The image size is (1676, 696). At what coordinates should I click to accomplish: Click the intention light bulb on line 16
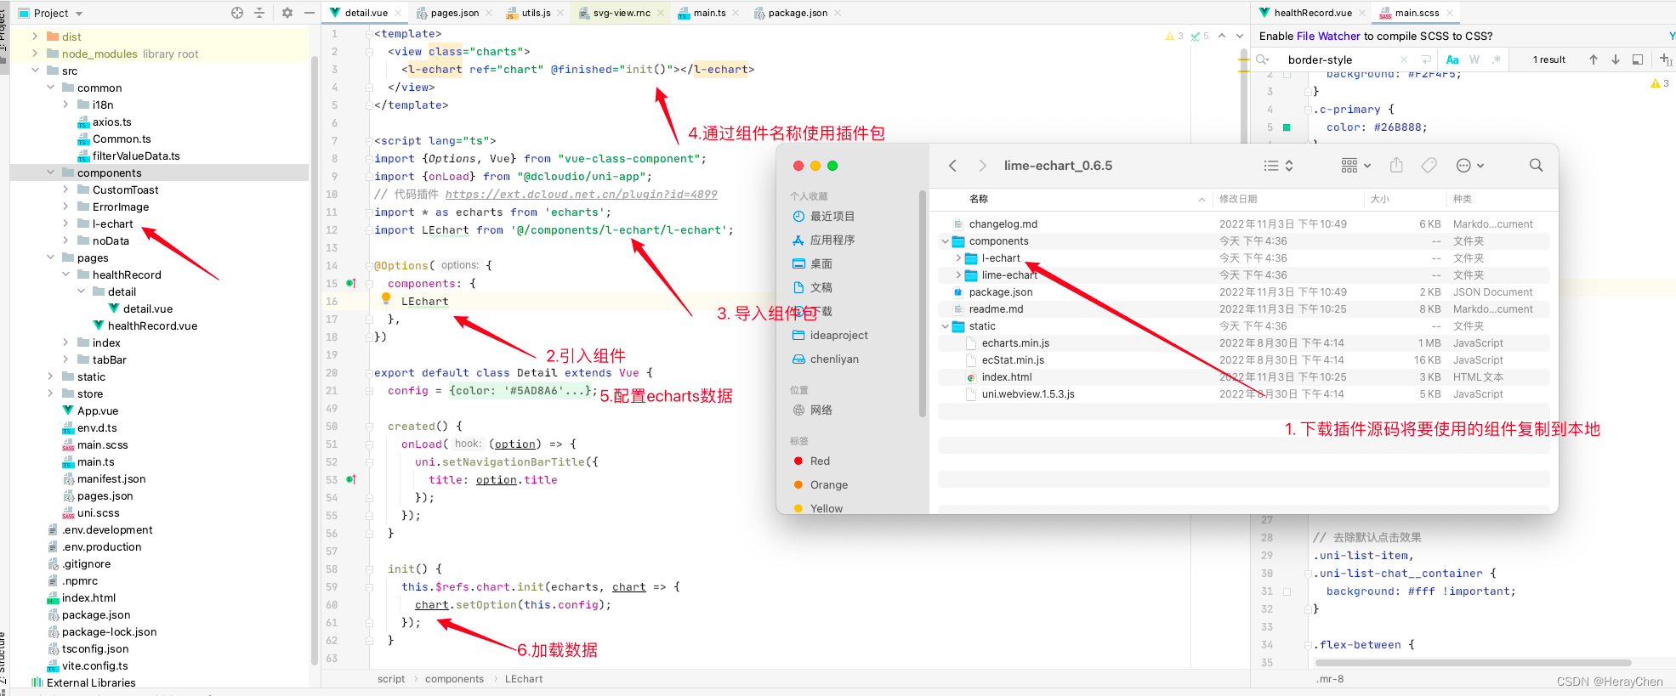386,298
